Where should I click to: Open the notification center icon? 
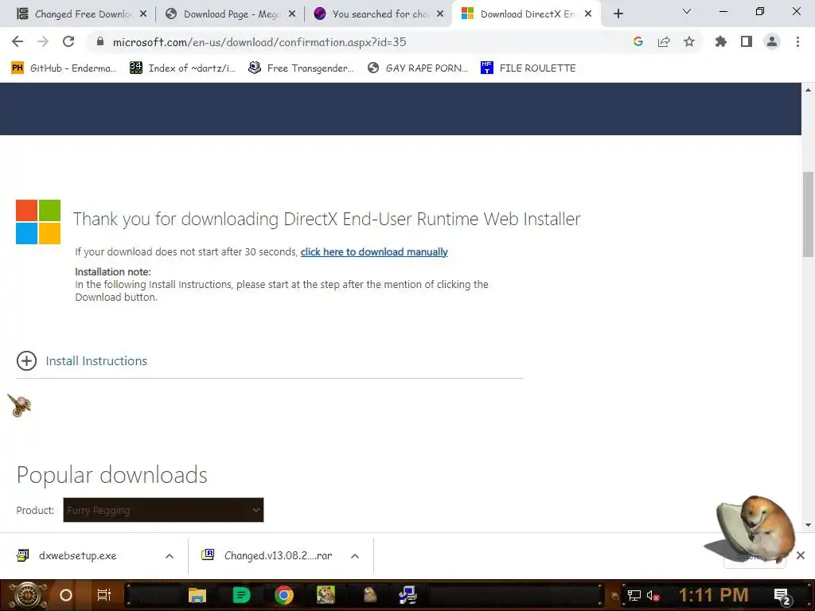(783, 596)
